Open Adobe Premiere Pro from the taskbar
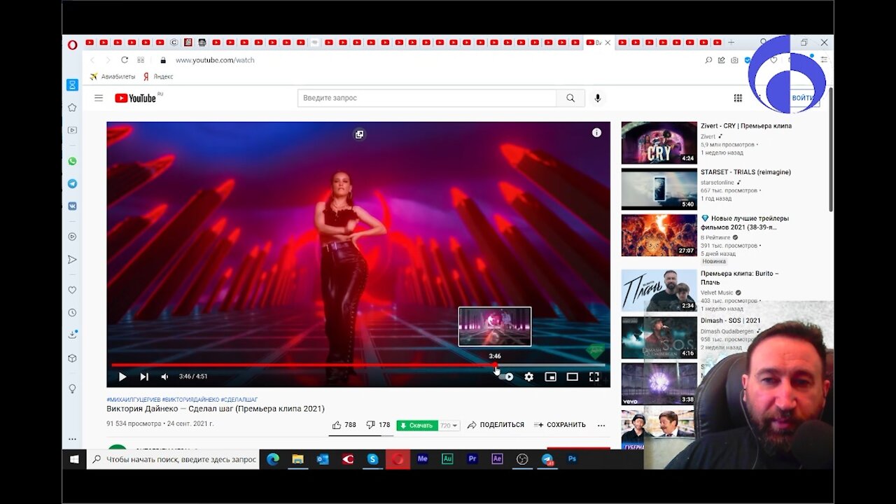This screenshot has height=504, width=896. pos(472,459)
